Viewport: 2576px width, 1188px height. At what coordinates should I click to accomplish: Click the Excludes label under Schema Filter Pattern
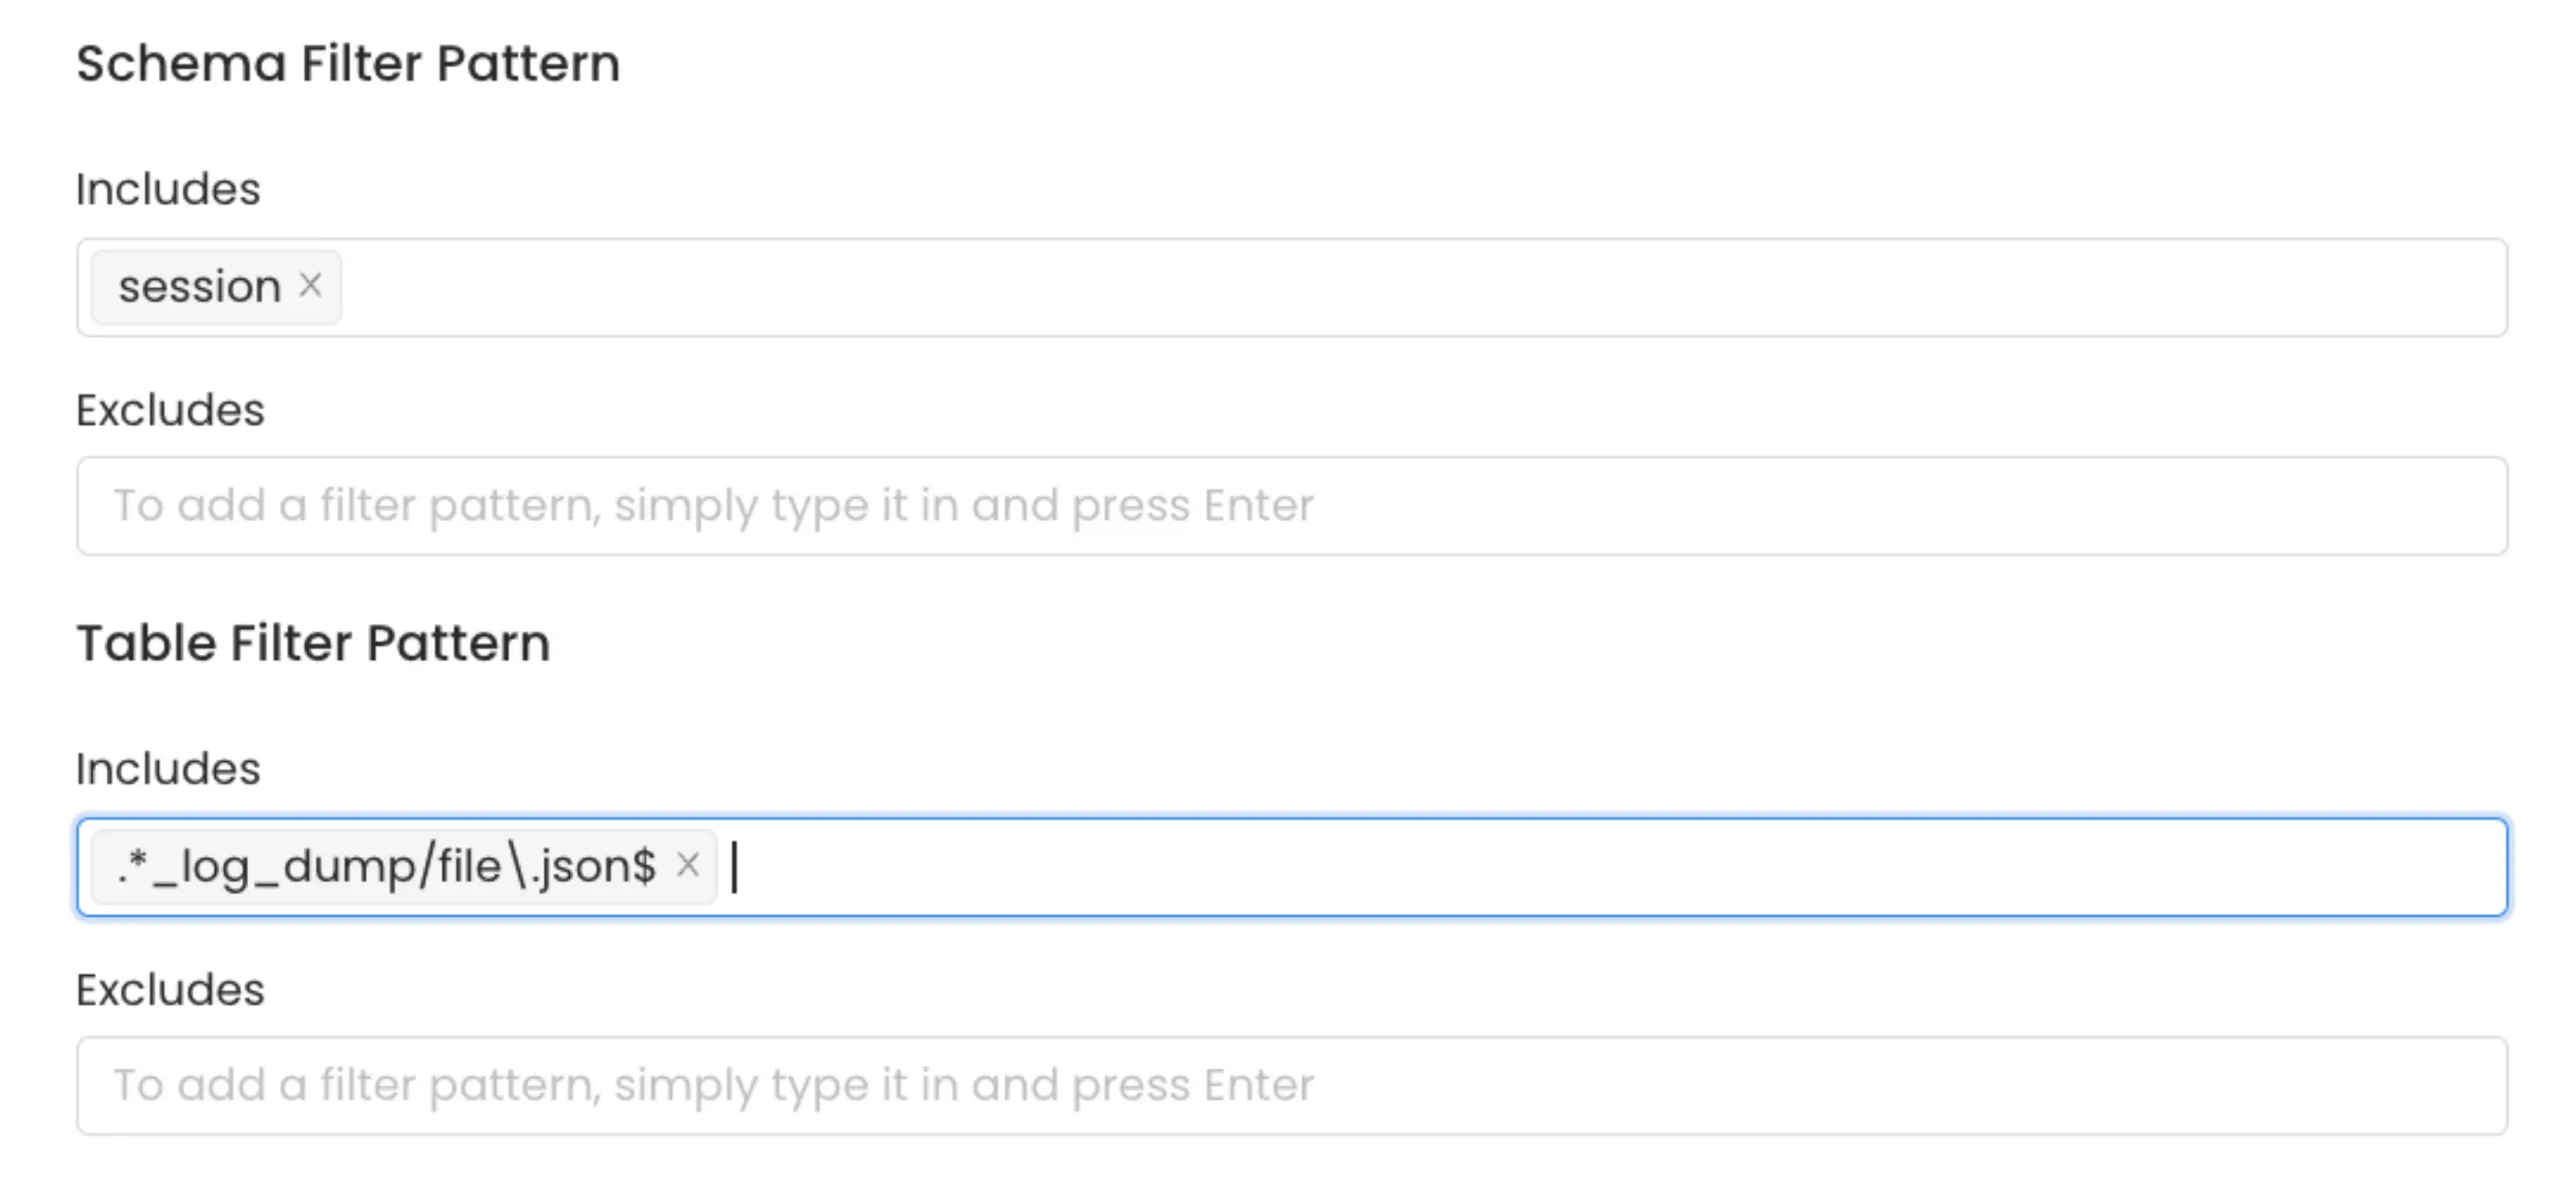click(x=170, y=409)
